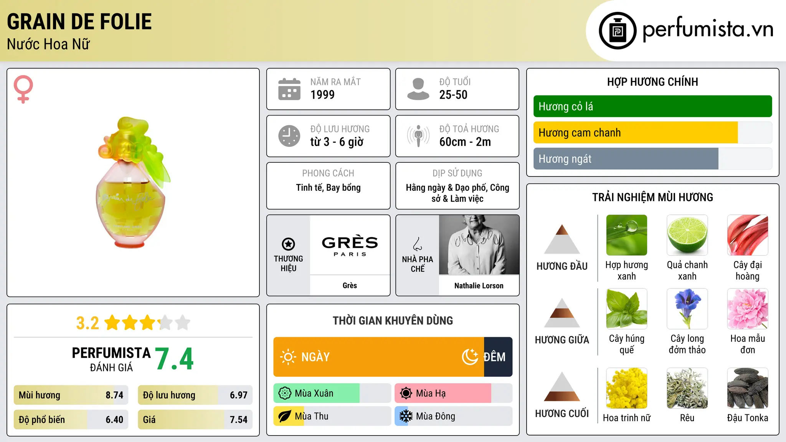Screen dimensions: 786x442
Task: Click the sun icon in the Ngày bar
Action: (x=288, y=357)
